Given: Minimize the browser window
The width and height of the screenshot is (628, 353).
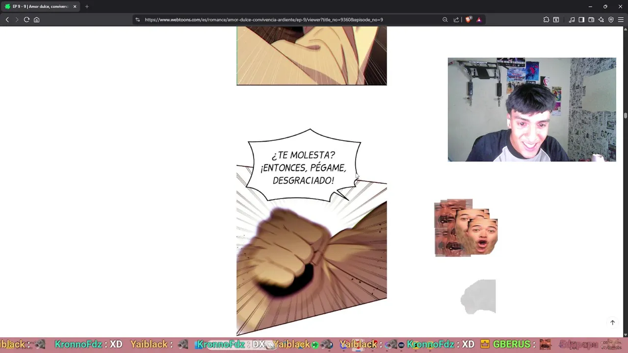Looking at the screenshot, I should pyautogui.click(x=590, y=6).
